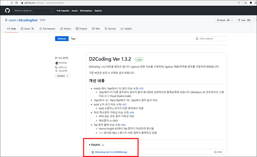Viewport: 257px width, 157px height.
Task: Click the 20.3 MB file size
Action: click(218, 152)
